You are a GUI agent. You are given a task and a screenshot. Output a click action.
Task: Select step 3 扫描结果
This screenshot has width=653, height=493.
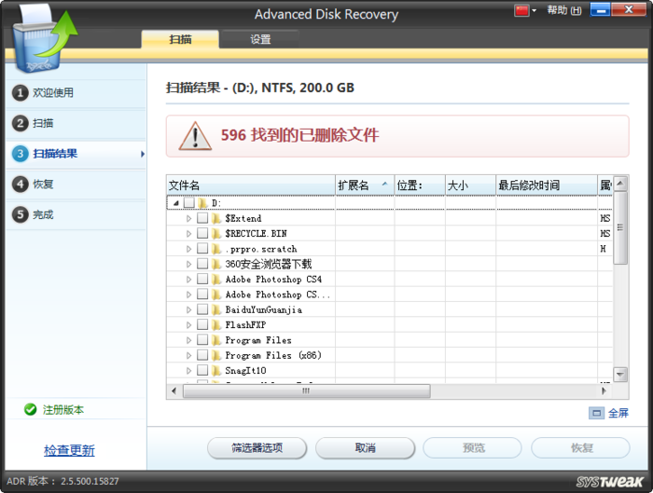click(76, 154)
